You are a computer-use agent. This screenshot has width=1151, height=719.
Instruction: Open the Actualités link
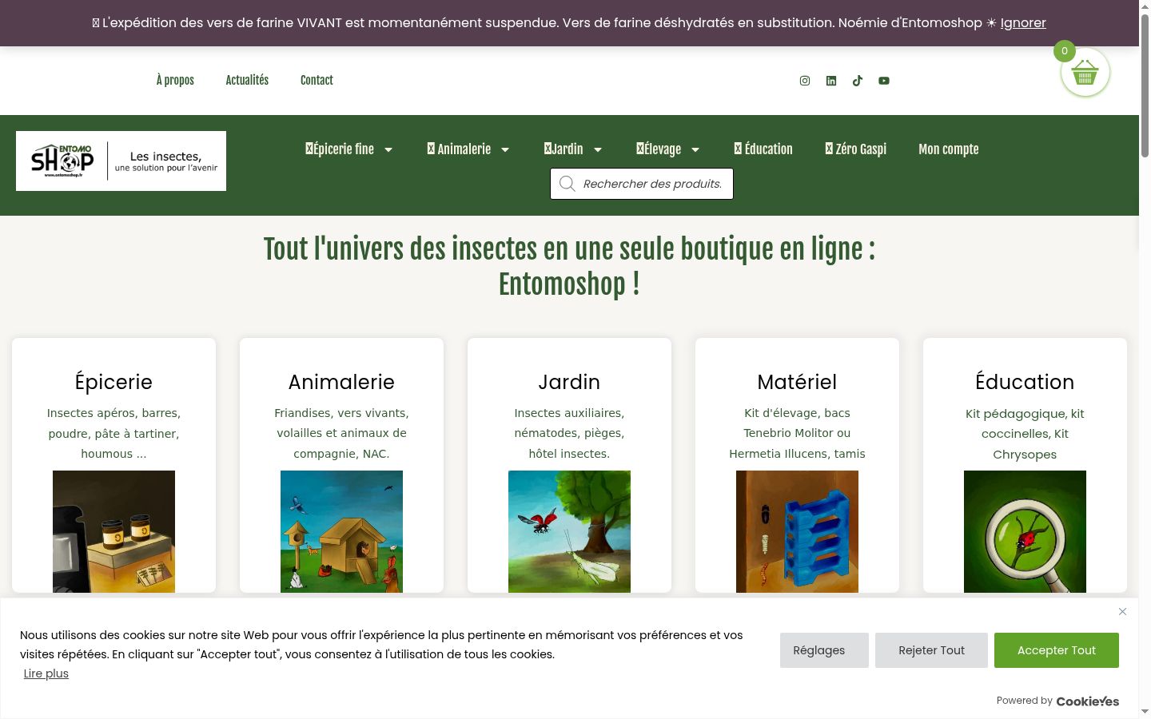[247, 80]
